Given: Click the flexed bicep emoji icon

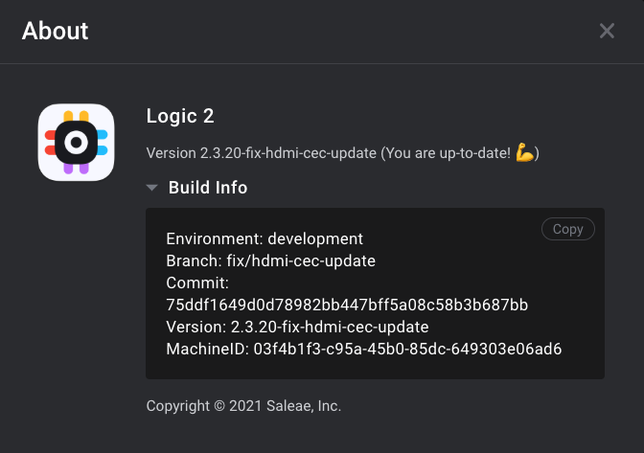Looking at the screenshot, I should tap(525, 152).
